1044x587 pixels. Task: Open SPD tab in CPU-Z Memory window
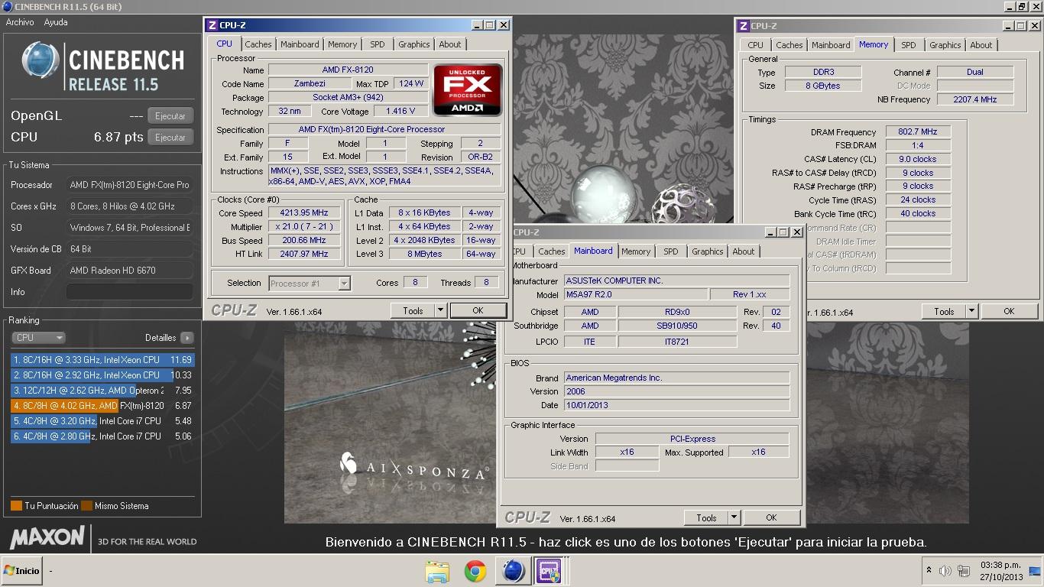[909, 45]
